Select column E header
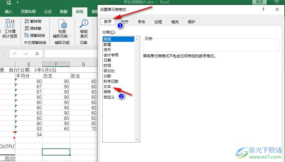The height and width of the screenshot is (162, 285). 29,64
